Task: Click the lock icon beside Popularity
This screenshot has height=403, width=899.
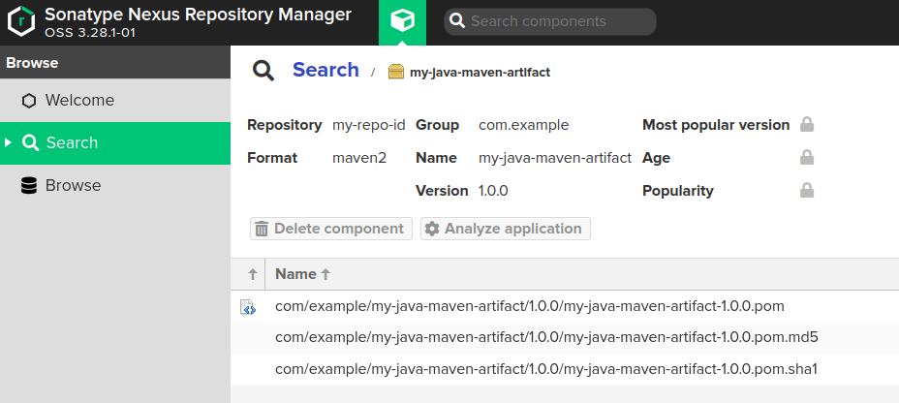Action: 807,190
